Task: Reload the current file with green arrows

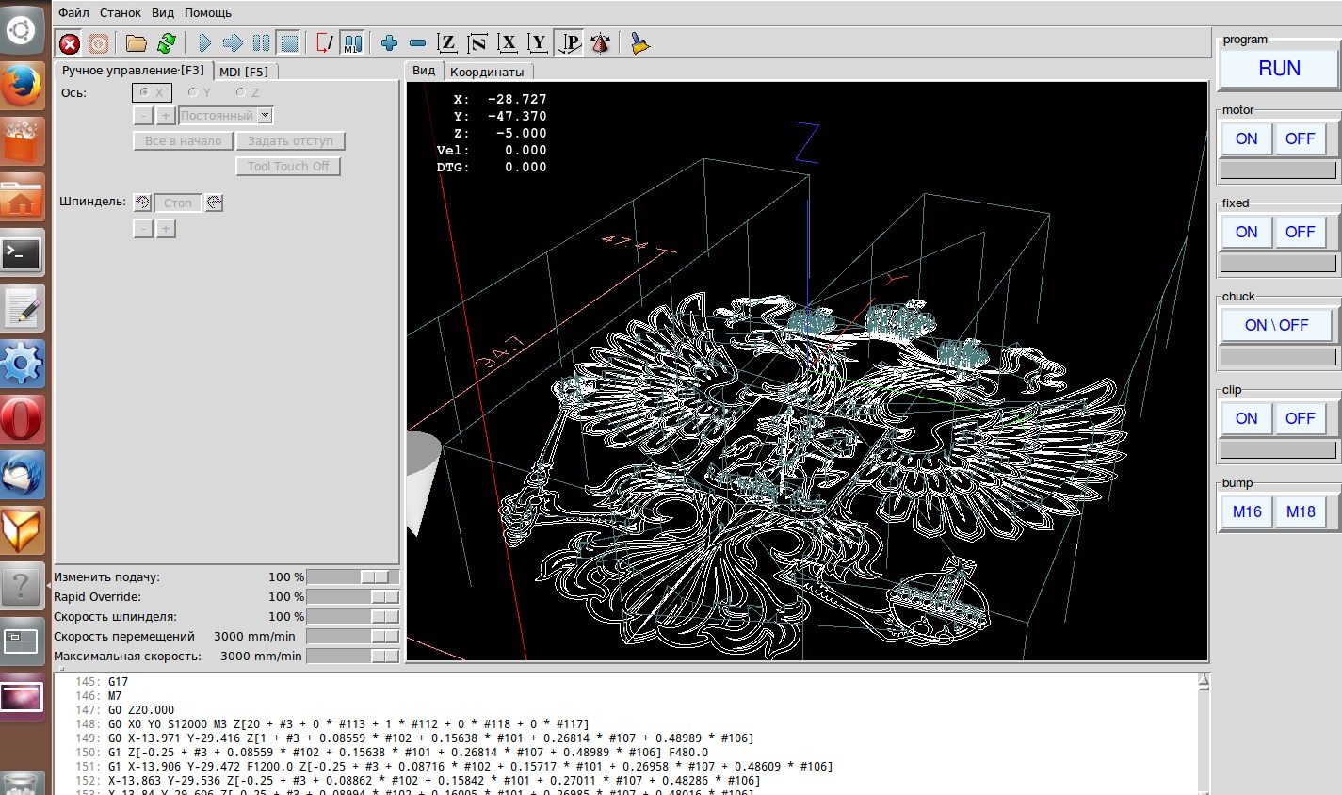Action: tap(167, 43)
